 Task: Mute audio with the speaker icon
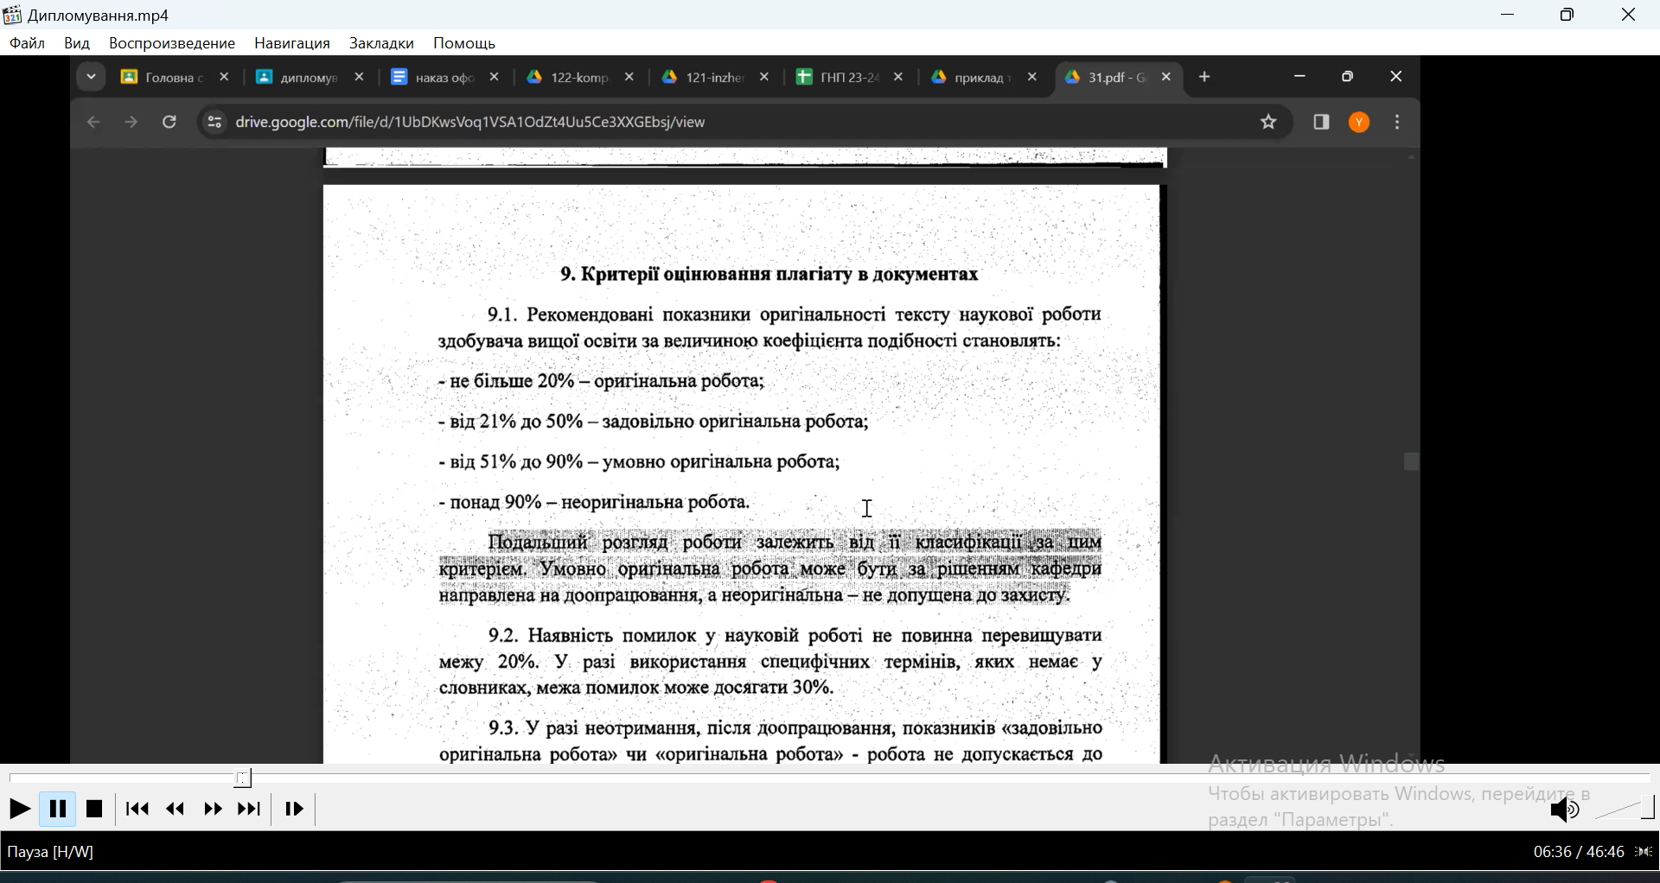click(1564, 810)
